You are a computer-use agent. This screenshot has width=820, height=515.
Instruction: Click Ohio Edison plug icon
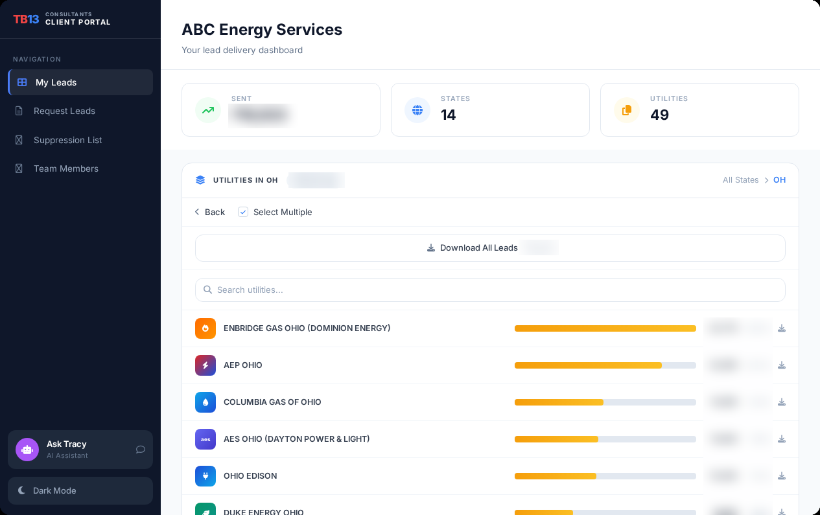205,476
